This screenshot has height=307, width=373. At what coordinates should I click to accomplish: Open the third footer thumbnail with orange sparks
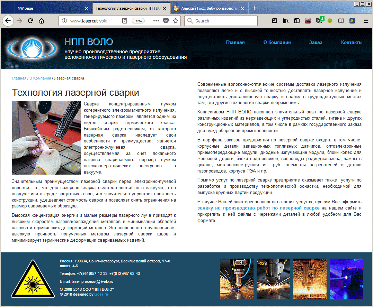pos(310,279)
